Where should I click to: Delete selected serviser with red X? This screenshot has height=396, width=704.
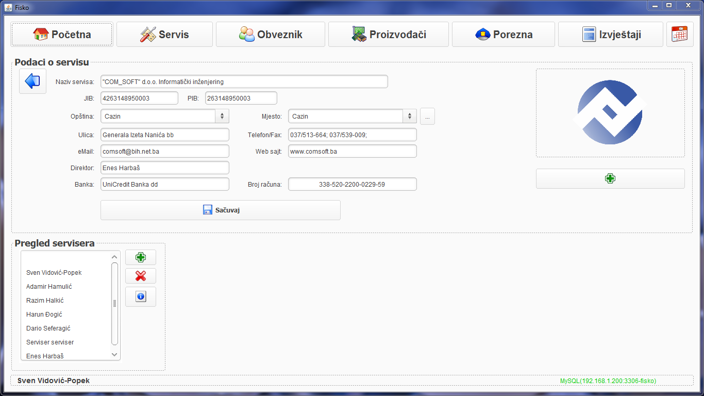coord(140,276)
